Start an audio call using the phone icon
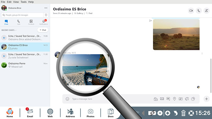This screenshot has width=212, height=119. click(199, 11)
